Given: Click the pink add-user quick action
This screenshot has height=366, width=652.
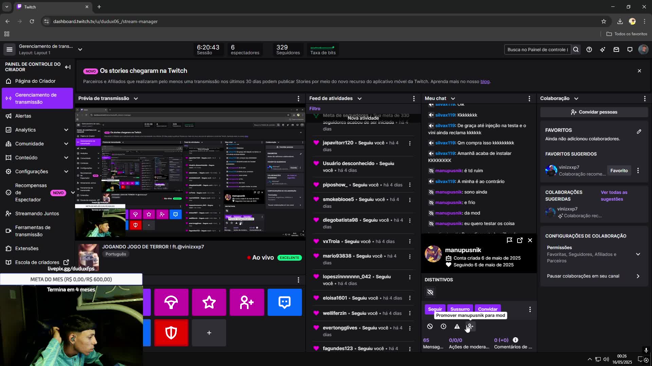Looking at the screenshot, I should coord(247,302).
